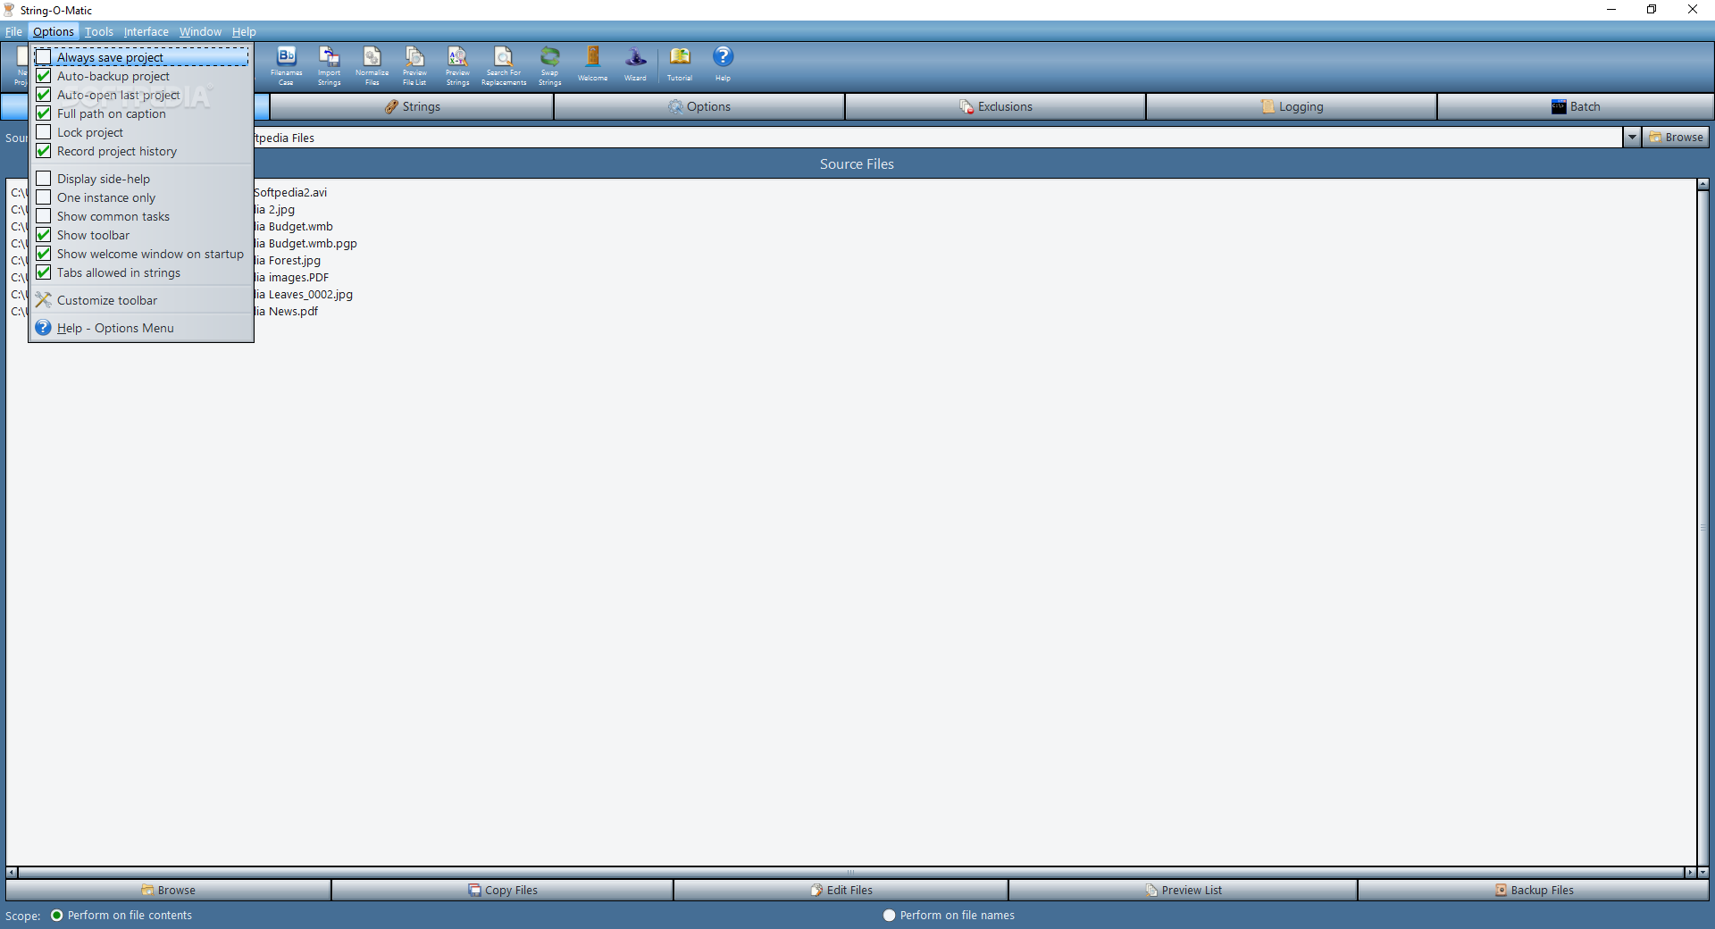1715x929 pixels.
Task: Enable Show common tasks option
Action: (44, 216)
